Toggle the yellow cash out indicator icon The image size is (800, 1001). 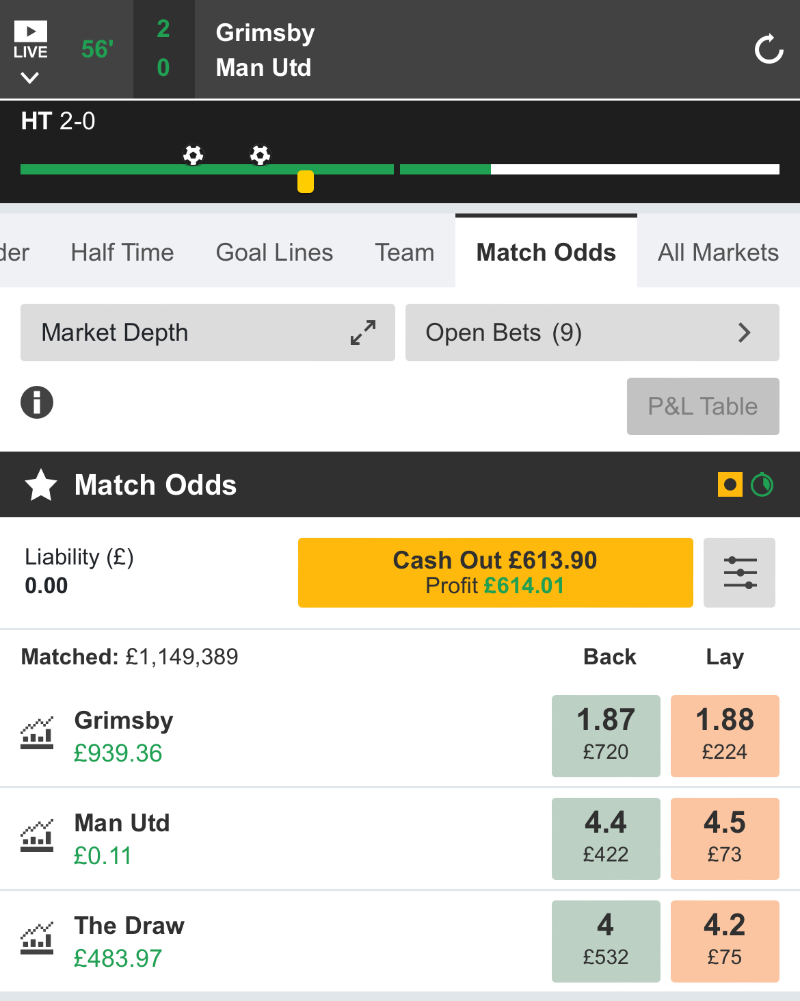click(730, 485)
